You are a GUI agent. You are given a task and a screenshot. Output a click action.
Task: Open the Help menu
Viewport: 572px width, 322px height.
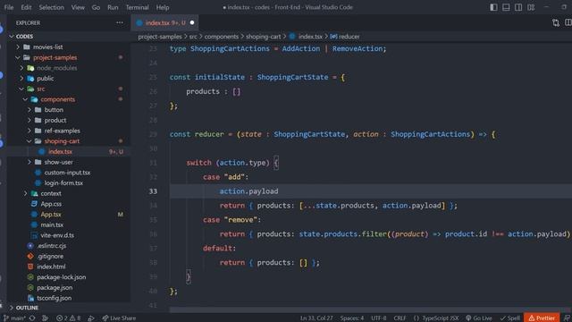pyautogui.click(x=163, y=7)
